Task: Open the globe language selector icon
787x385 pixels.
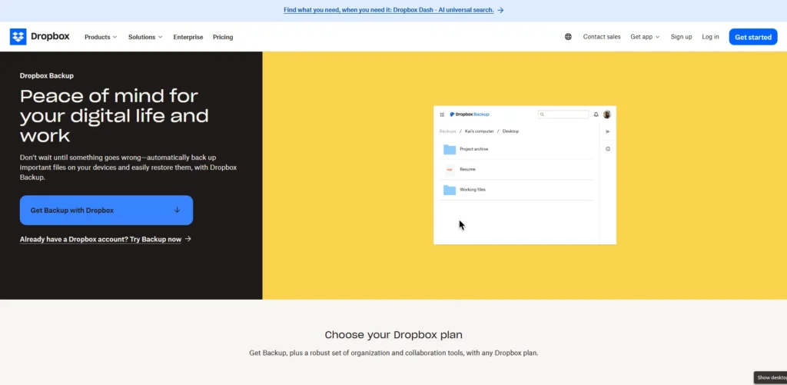Action: 568,37
